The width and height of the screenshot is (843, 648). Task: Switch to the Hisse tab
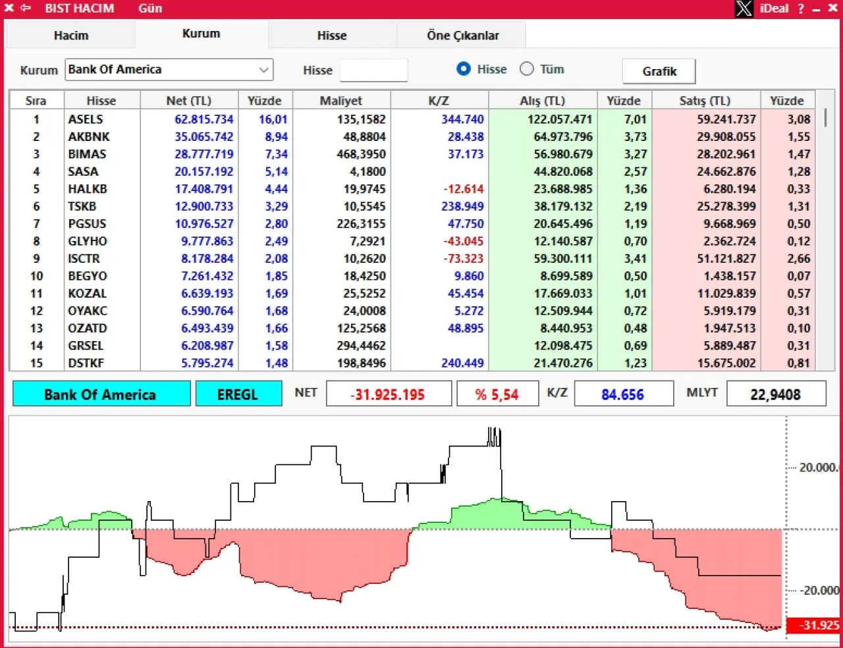[x=332, y=36]
